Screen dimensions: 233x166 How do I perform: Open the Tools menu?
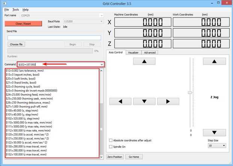pos(16,10)
